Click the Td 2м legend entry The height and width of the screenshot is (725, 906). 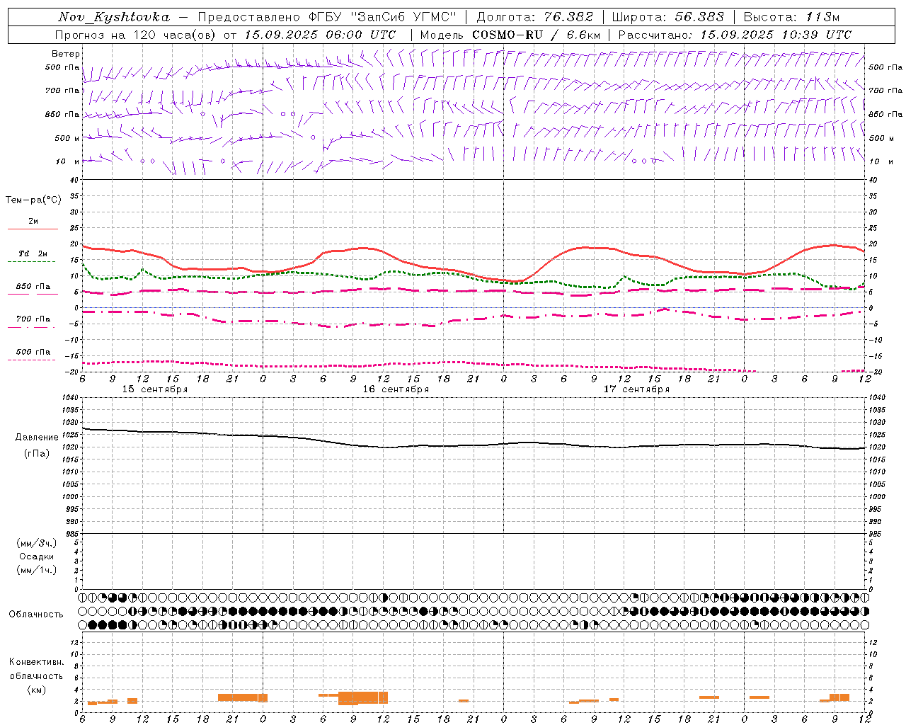[33, 253]
